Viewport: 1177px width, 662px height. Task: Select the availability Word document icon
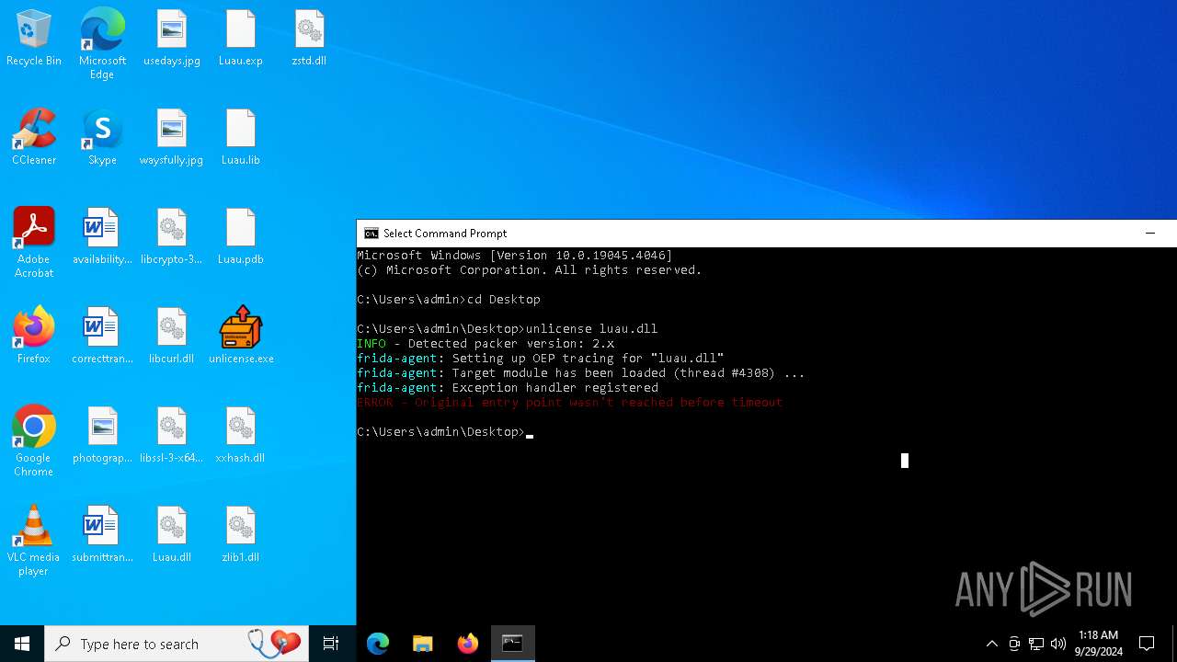(102, 237)
